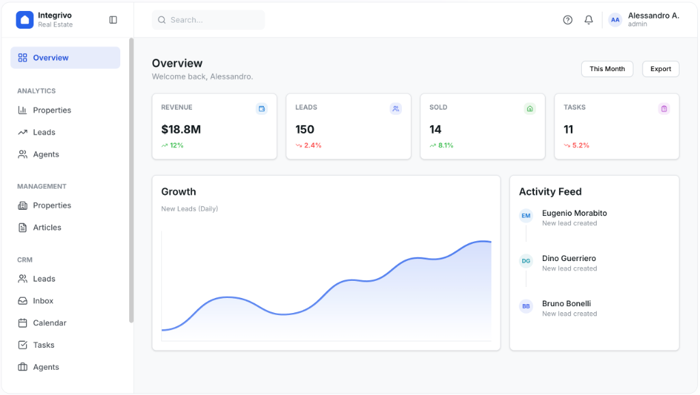Open Tasks from the CRM sidebar
The width and height of the screenshot is (700, 395).
42,344
